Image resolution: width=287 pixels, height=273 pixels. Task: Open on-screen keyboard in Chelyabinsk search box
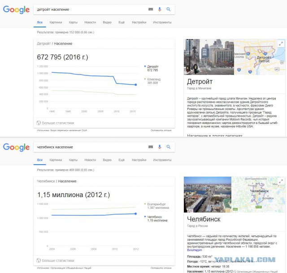[151, 147]
